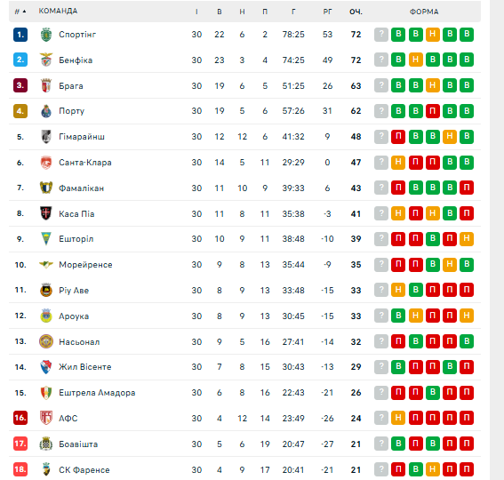Open the Санта-Клара team link
This screenshot has height=480, width=504.
pos(85,163)
